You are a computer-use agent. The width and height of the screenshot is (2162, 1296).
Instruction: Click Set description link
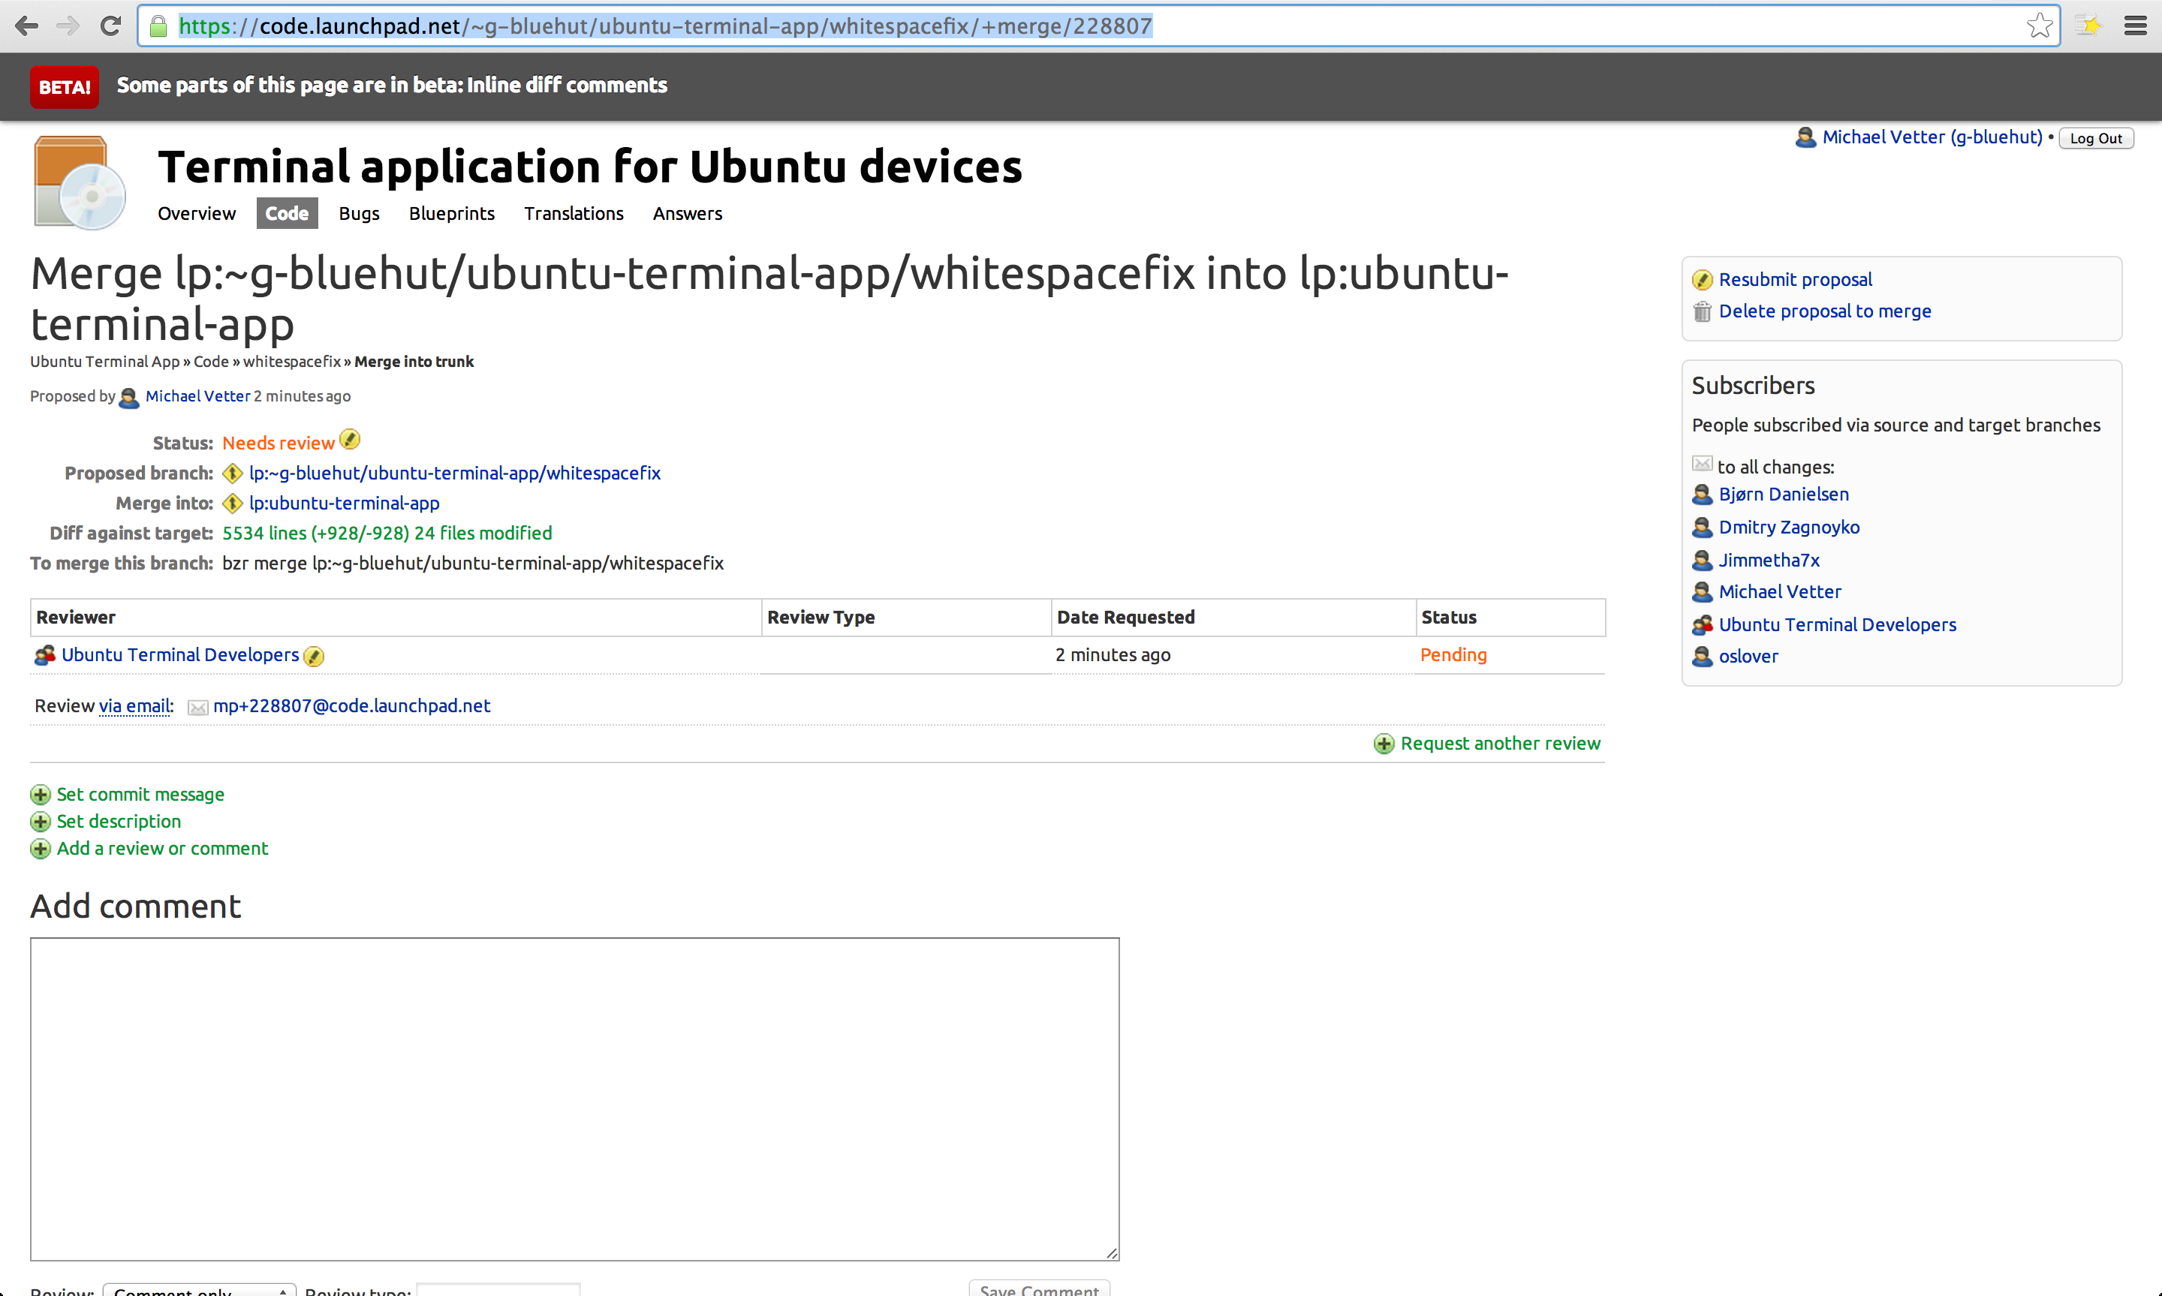click(119, 822)
